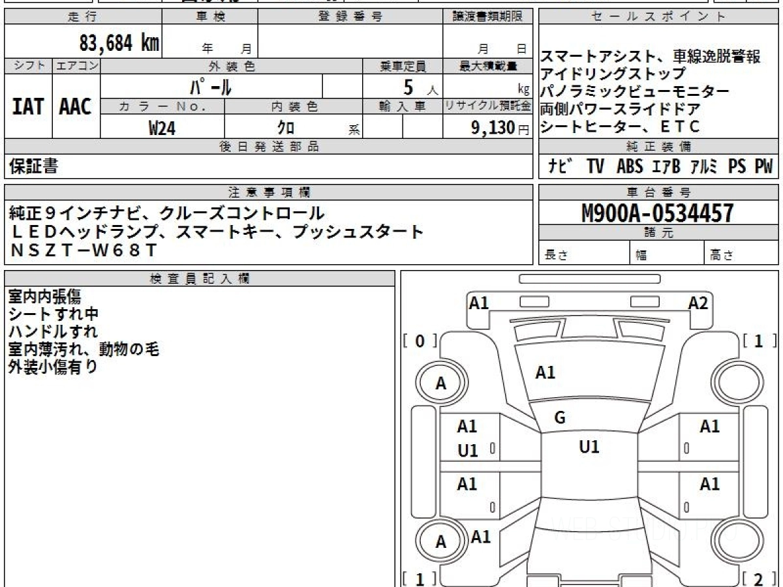783x587 pixels.
Task: Select the 最大積載量 header
Action: pyautogui.click(x=488, y=67)
